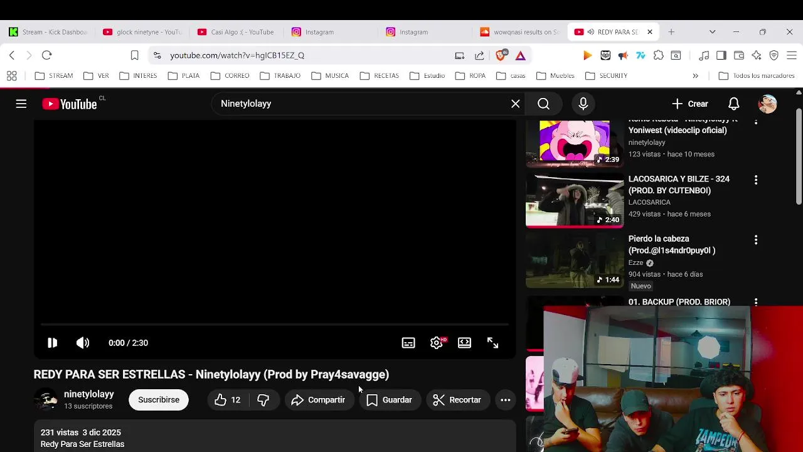Open the Crear menu
This screenshot has width=803, height=452.
pos(689,104)
